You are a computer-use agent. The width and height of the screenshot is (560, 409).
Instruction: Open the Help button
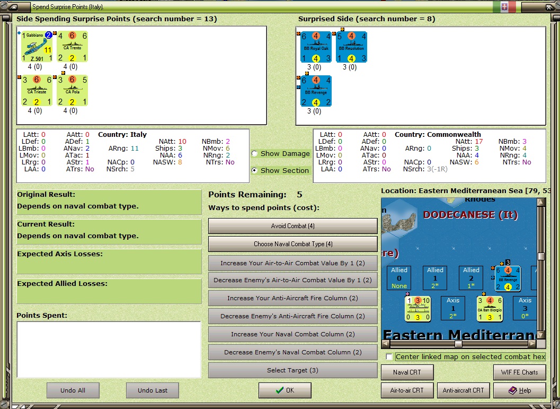[x=520, y=390]
